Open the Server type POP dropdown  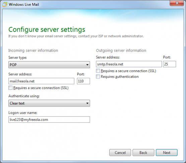49,65
